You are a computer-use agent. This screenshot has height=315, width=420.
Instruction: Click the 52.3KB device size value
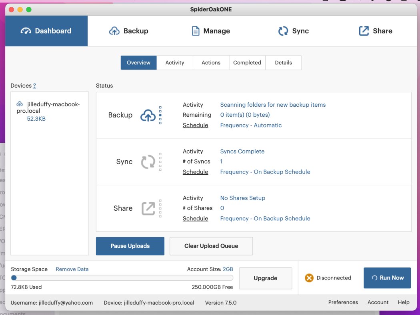click(36, 119)
